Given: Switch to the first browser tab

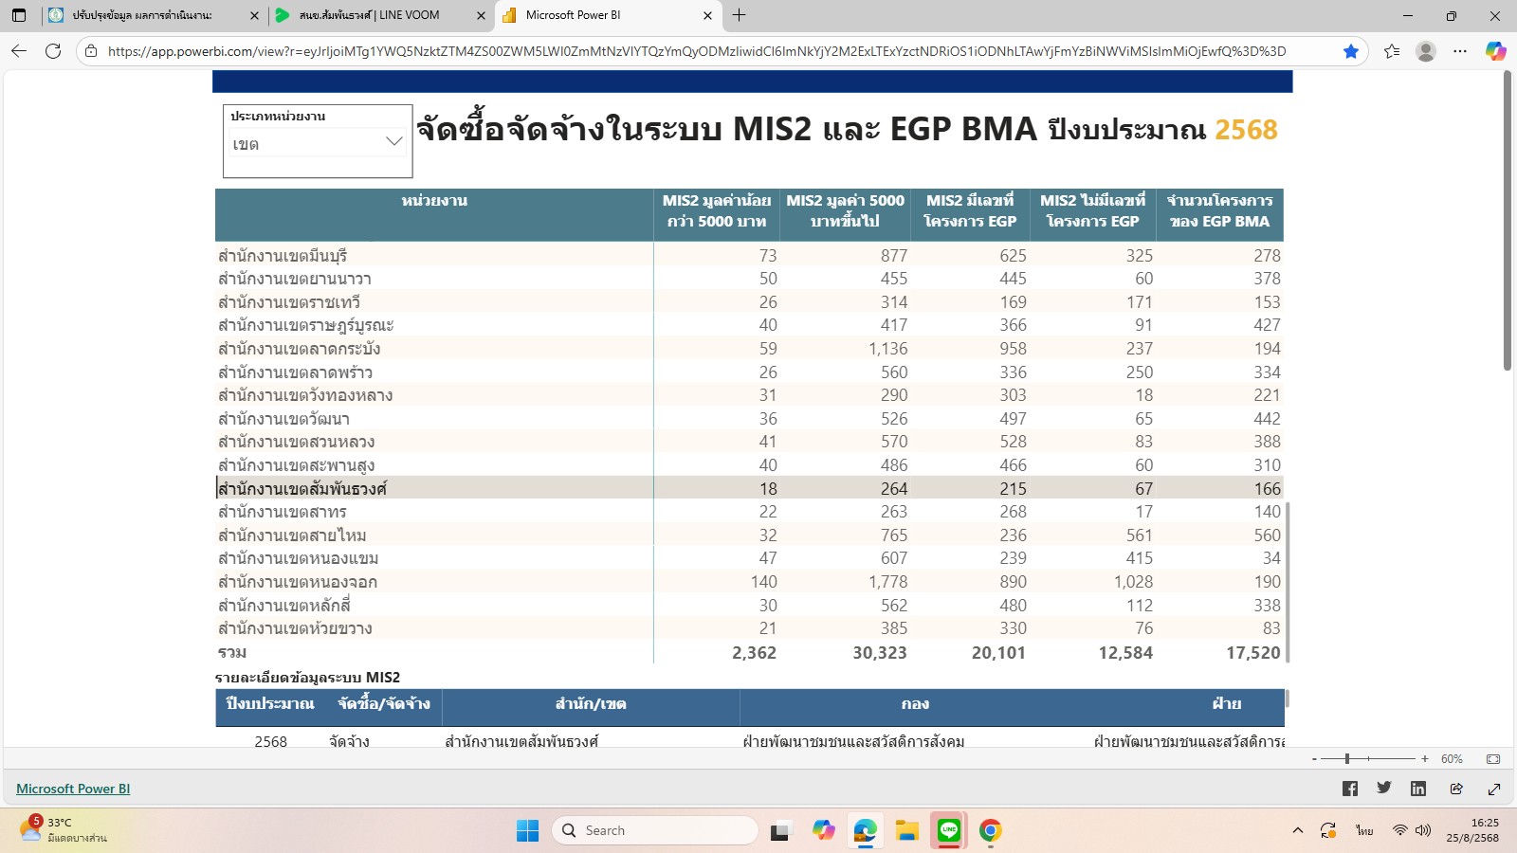Looking at the screenshot, I should coord(153,15).
